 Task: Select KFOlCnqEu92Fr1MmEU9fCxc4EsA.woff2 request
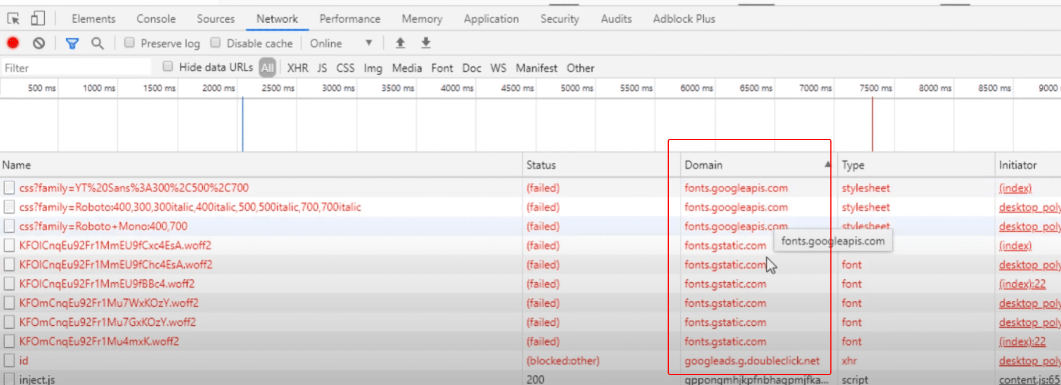pos(115,245)
